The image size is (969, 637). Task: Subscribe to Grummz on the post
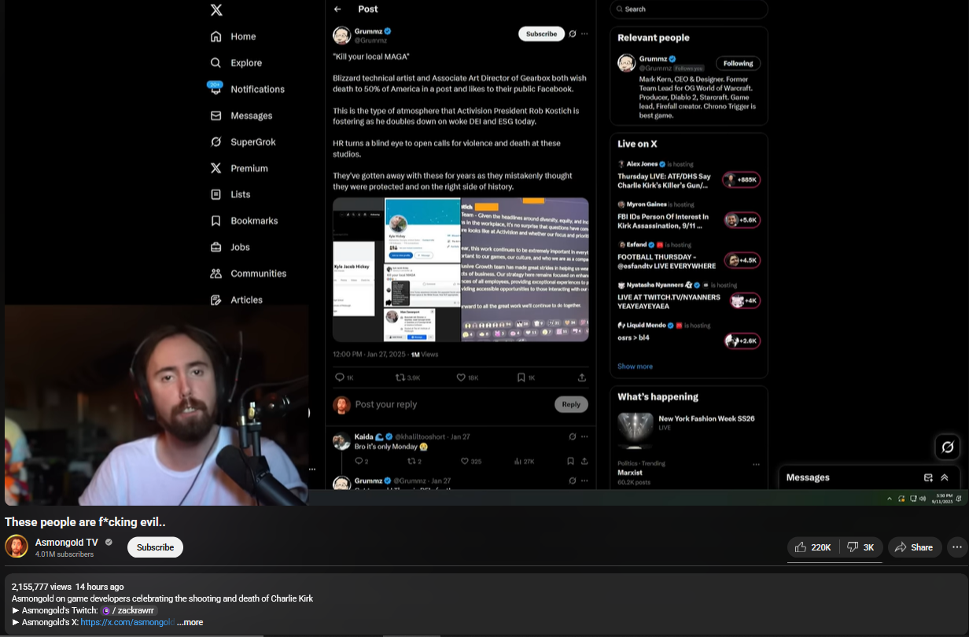point(541,34)
